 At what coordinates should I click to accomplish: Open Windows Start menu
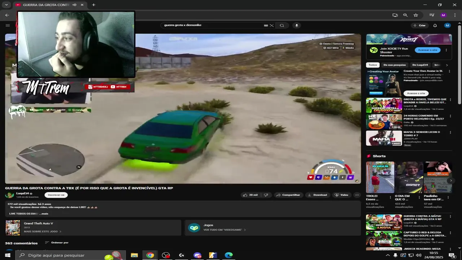(8, 255)
